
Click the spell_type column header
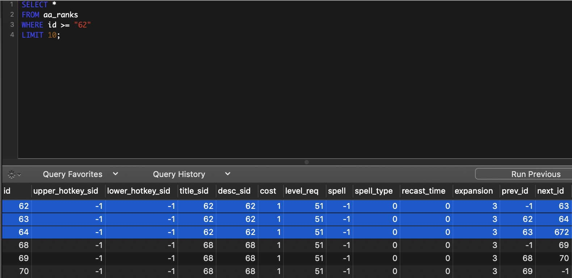[x=374, y=191]
